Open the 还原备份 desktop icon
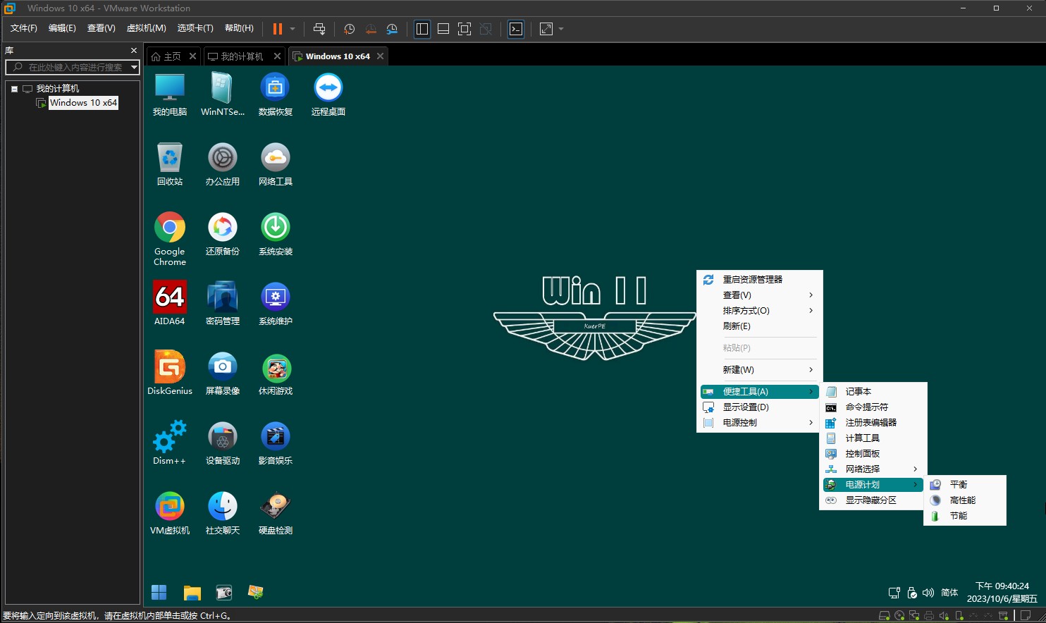This screenshot has height=623, width=1046. tap(223, 234)
